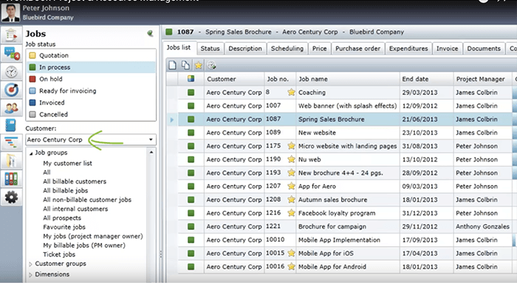Image resolution: width=517 pixels, height=283 pixels.
Task: Open the Customer dropdown showing Aero Century Corp
Action: click(91, 139)
